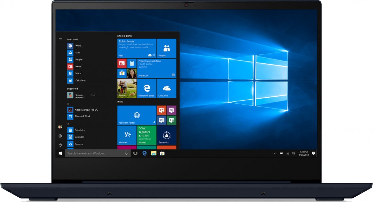
Task: Open the Yammer tile in Work group
Action: (127, 135)
